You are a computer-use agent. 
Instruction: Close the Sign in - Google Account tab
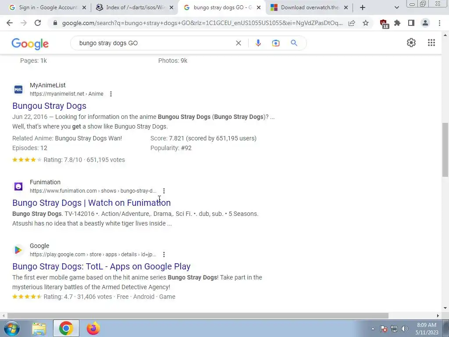coord(84,8)
